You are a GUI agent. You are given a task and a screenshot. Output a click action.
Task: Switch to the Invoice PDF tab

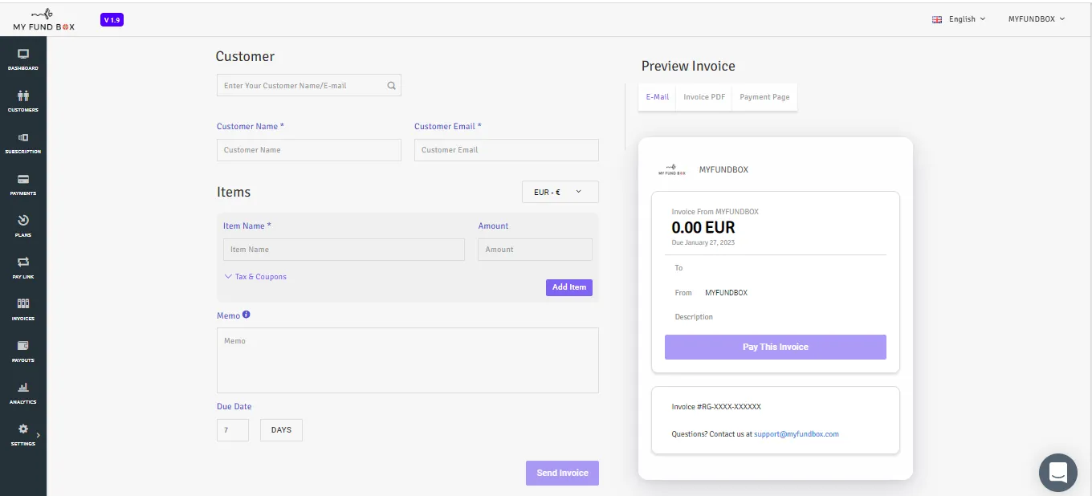point(704,97)
